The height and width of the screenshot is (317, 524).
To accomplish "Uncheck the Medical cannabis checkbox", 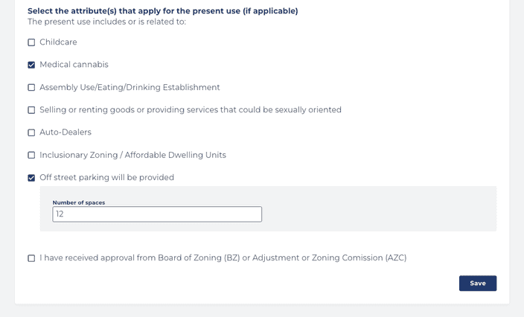I will coord(31,65).
